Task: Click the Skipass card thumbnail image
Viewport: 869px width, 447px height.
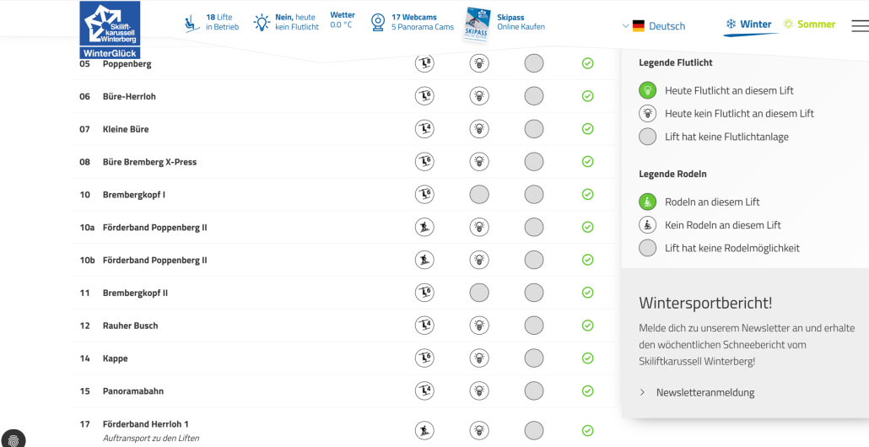Action: 477,22
